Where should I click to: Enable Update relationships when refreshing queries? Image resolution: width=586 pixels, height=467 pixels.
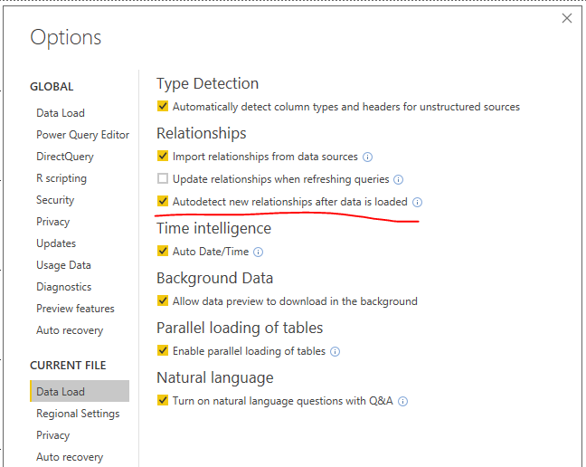pyautogui.click(x=163, y=178)
